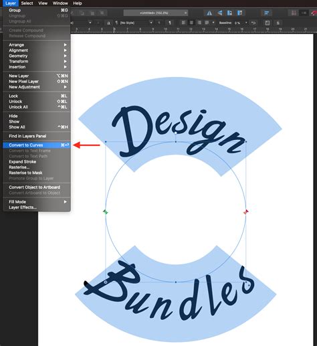Screen dimensions: 317x346
Task: Click the justify text alignment icon
Action: point(207,23)
